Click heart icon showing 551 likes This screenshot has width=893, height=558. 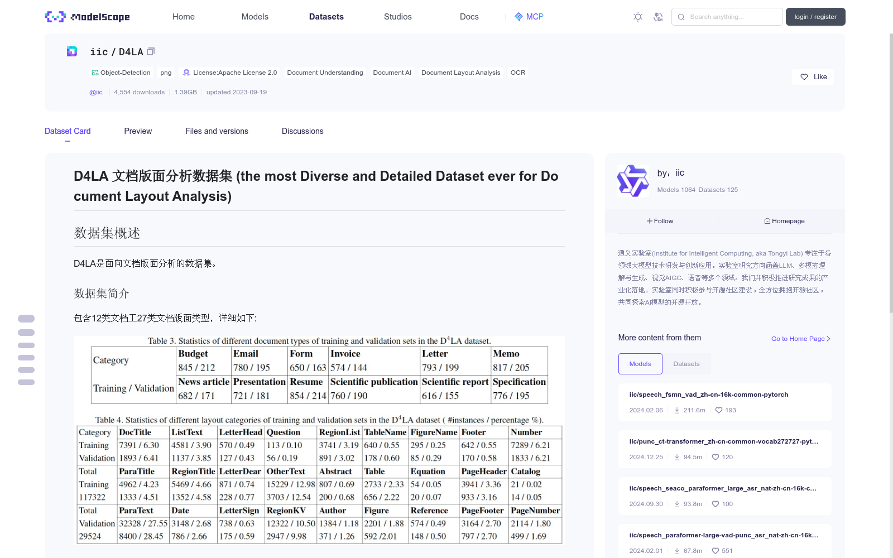(x=716, y=551)
